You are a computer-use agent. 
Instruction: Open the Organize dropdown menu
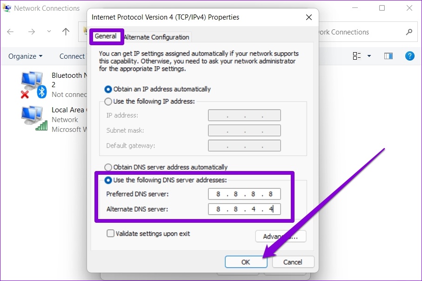[x=25, y=56]
